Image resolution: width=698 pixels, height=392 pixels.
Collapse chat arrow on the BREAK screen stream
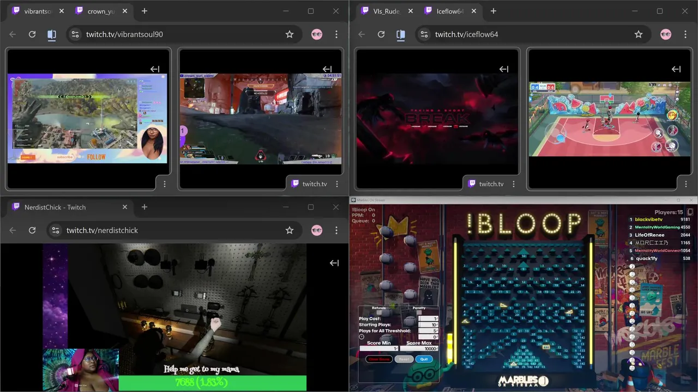pyautogui.click(x=504, y=69)
